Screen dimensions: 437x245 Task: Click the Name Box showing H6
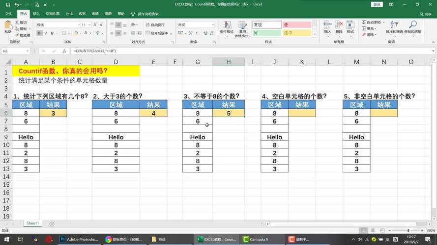point(14,51)
